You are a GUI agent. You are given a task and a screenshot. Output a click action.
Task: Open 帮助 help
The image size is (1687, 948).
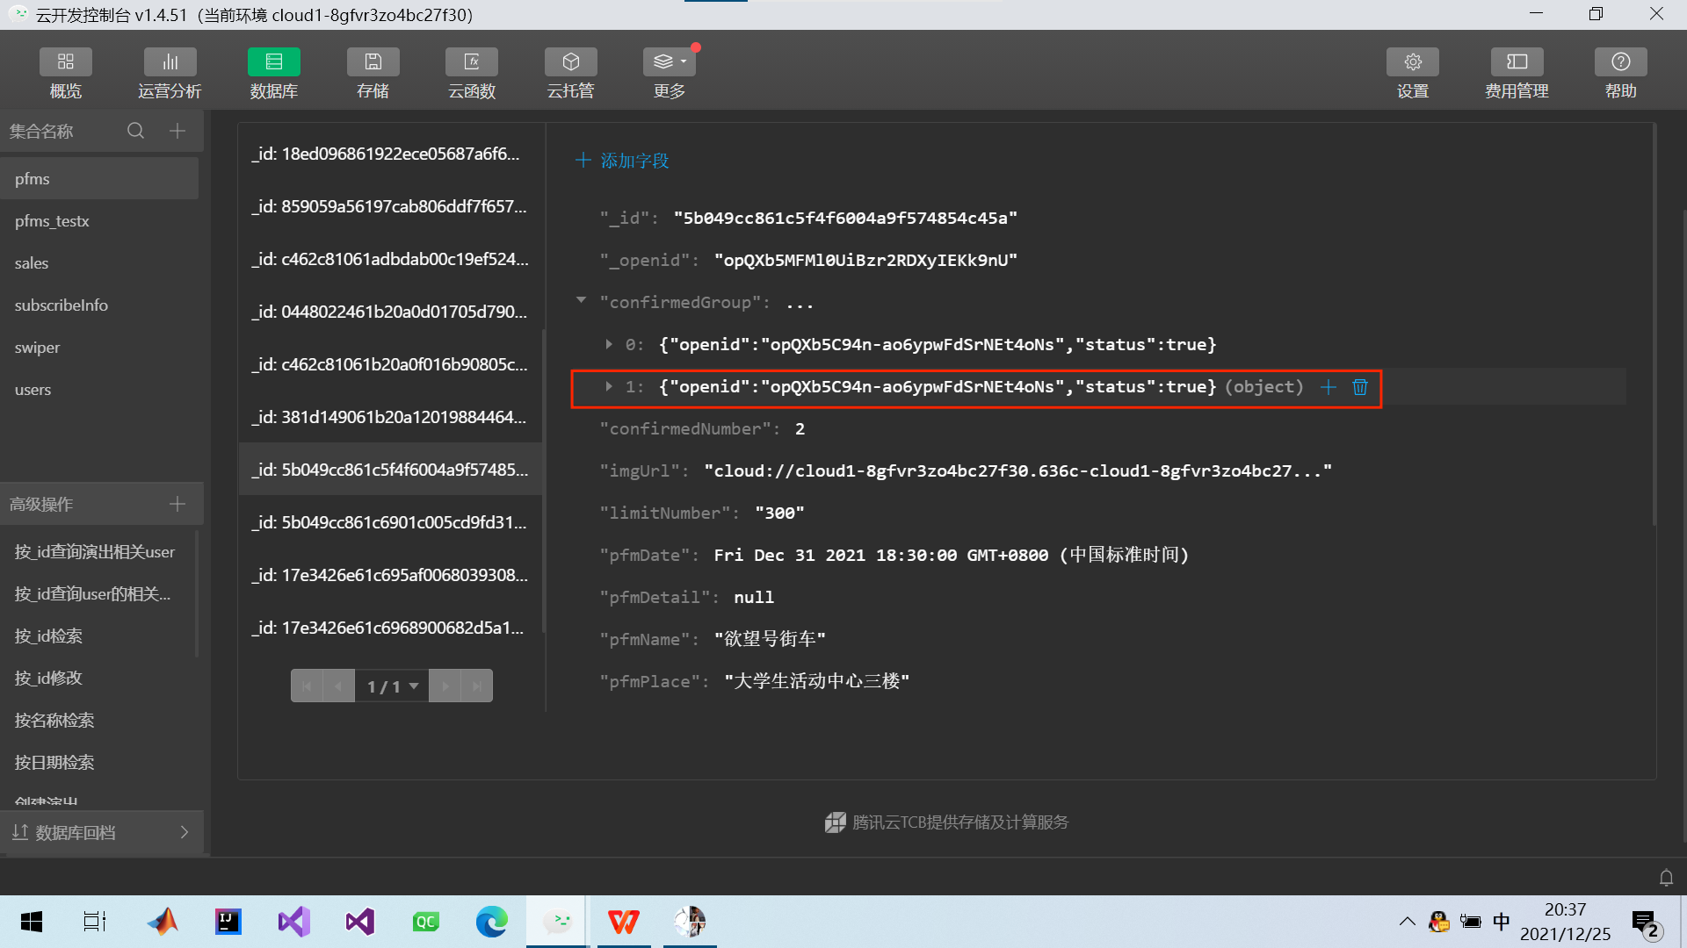(x=1621, y=74)
